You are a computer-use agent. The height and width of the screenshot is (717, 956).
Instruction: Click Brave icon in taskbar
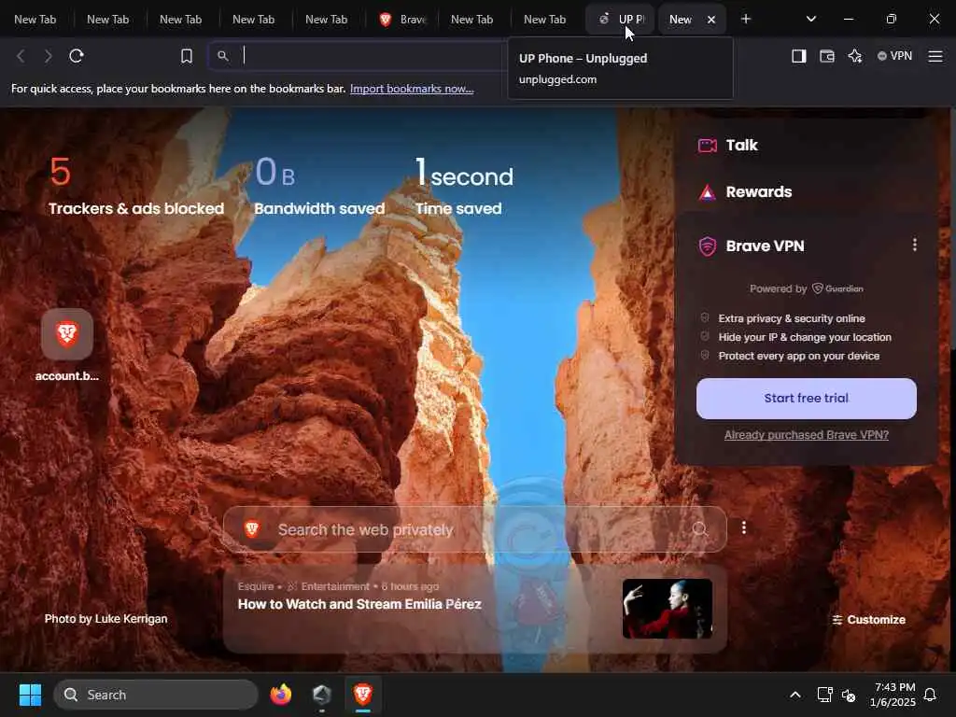pyautogui.click(x=363, y=695)
